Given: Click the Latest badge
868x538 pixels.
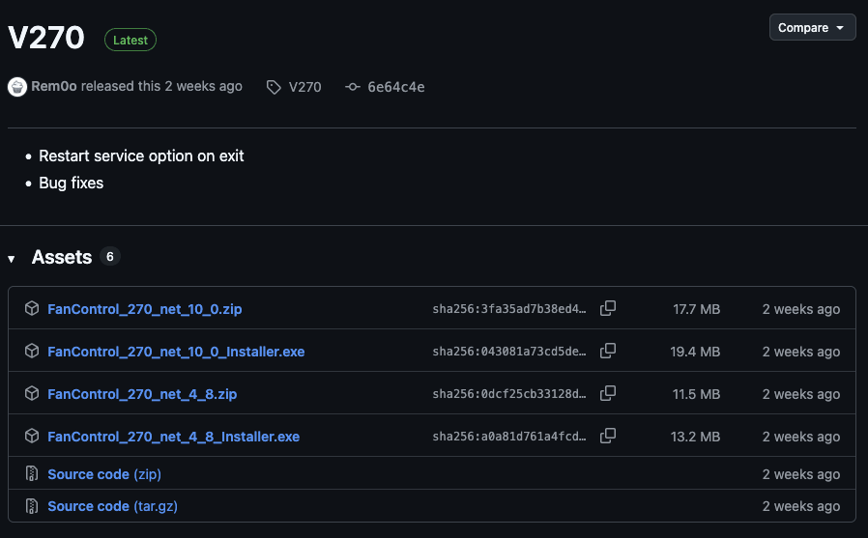Looking at the screenshot, I should click(130, 40).
